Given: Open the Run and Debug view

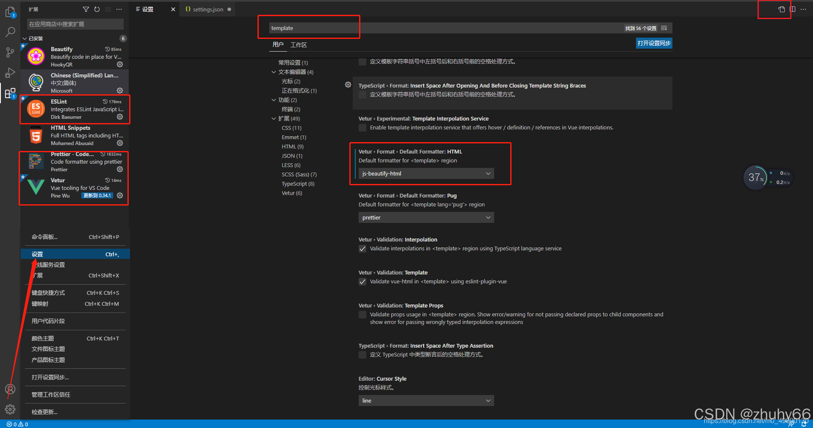Looking at the screenshot, I should pos(10,73).
